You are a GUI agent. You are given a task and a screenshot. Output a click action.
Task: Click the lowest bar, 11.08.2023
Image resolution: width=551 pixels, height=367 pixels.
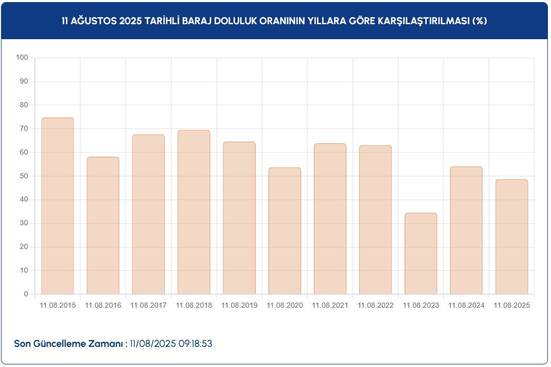421,254
